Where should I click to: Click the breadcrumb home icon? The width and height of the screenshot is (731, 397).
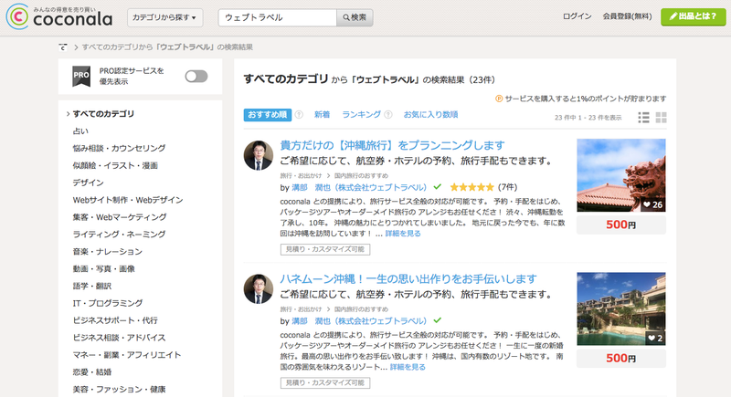pos(62,46)
